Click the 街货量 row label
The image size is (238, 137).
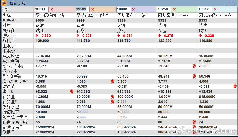click(9, 97)
